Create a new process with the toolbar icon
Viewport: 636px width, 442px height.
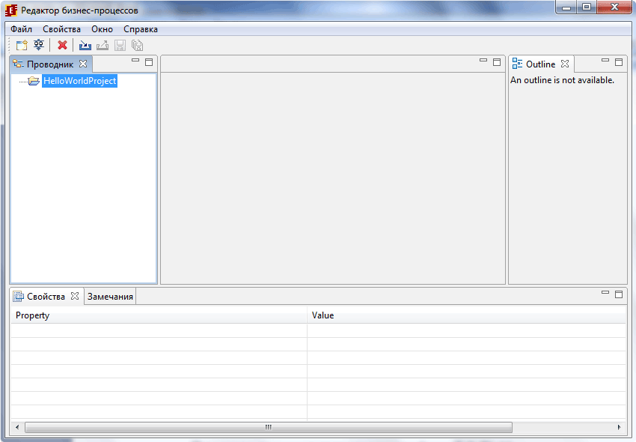pos(21,45)
